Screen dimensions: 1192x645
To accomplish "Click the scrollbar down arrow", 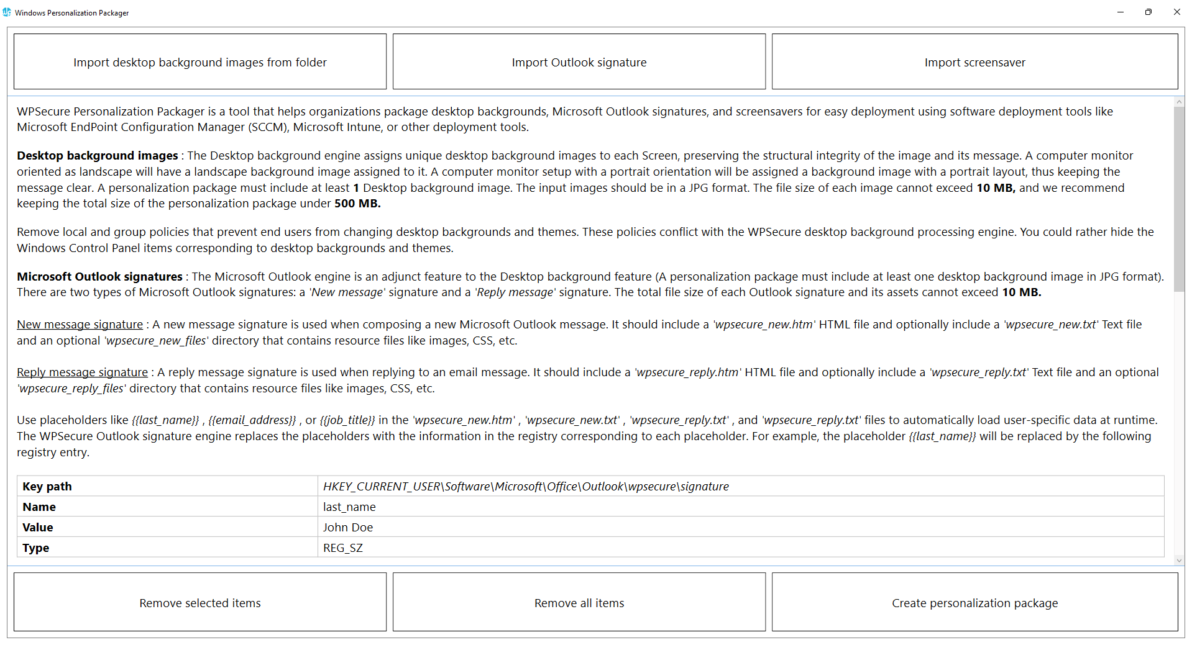I will [x=1179, y=560].
